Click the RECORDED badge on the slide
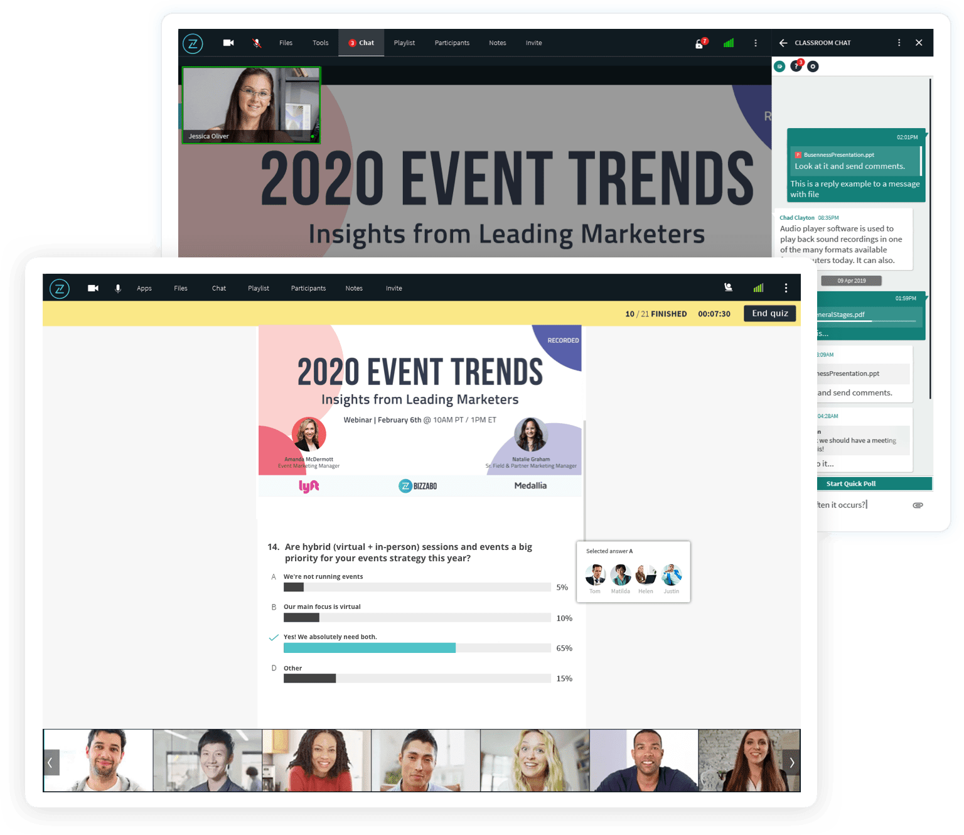The width and height of the screenshot is (964, 835). pos(563,340)
